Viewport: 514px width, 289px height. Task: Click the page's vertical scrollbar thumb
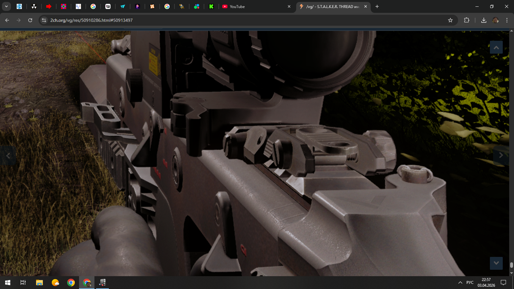511,265
